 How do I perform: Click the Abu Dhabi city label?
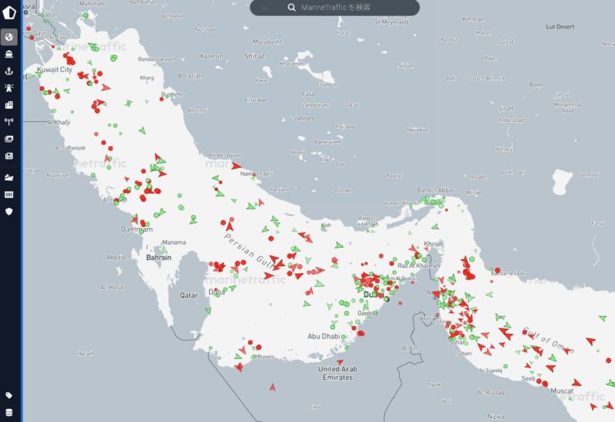(324, 336)
